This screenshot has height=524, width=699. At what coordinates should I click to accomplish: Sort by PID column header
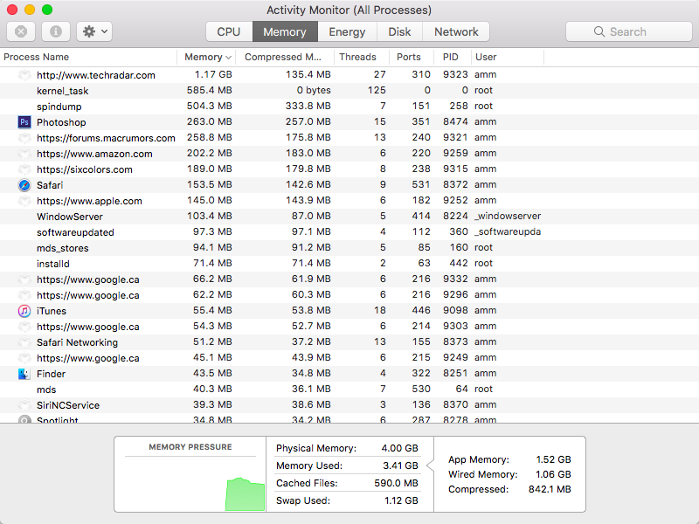point(452,57)
